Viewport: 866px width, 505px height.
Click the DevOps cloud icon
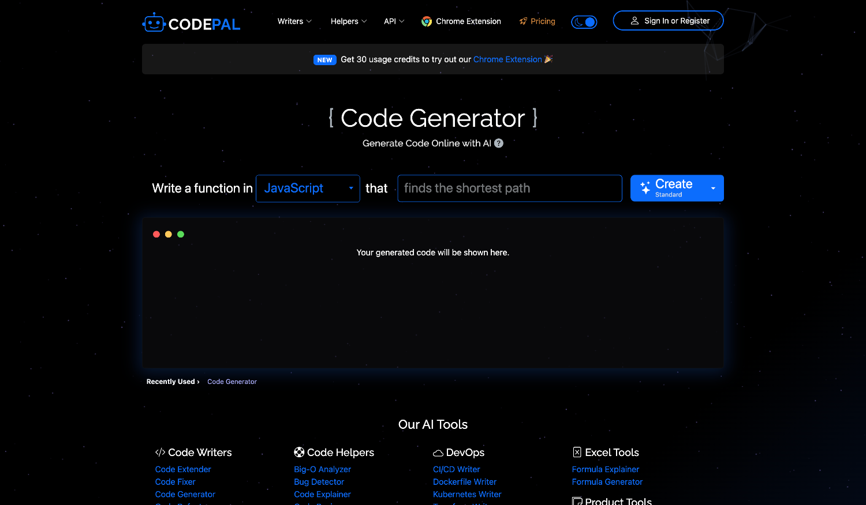(x=438, y=453)
